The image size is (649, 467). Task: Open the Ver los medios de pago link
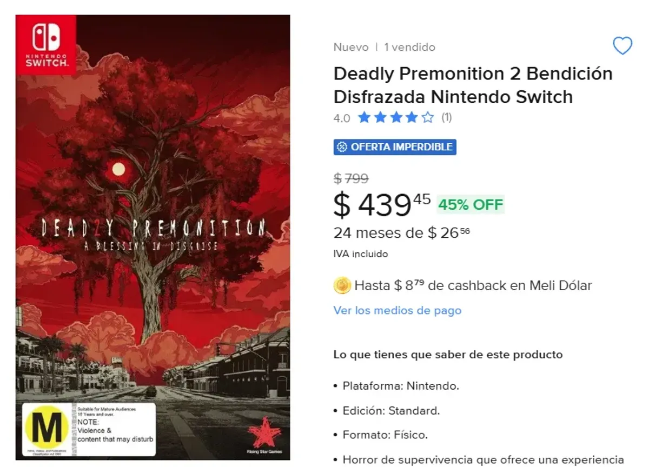click(x=398, y=310)
